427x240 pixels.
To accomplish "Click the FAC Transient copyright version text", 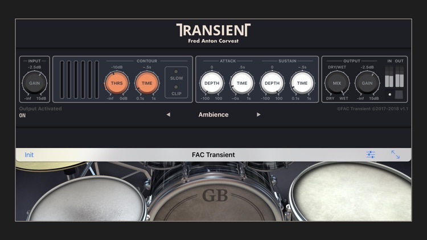I will (372, 109).
